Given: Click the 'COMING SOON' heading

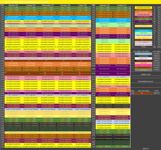Looking at the screenshot, I should pos(146,75).
